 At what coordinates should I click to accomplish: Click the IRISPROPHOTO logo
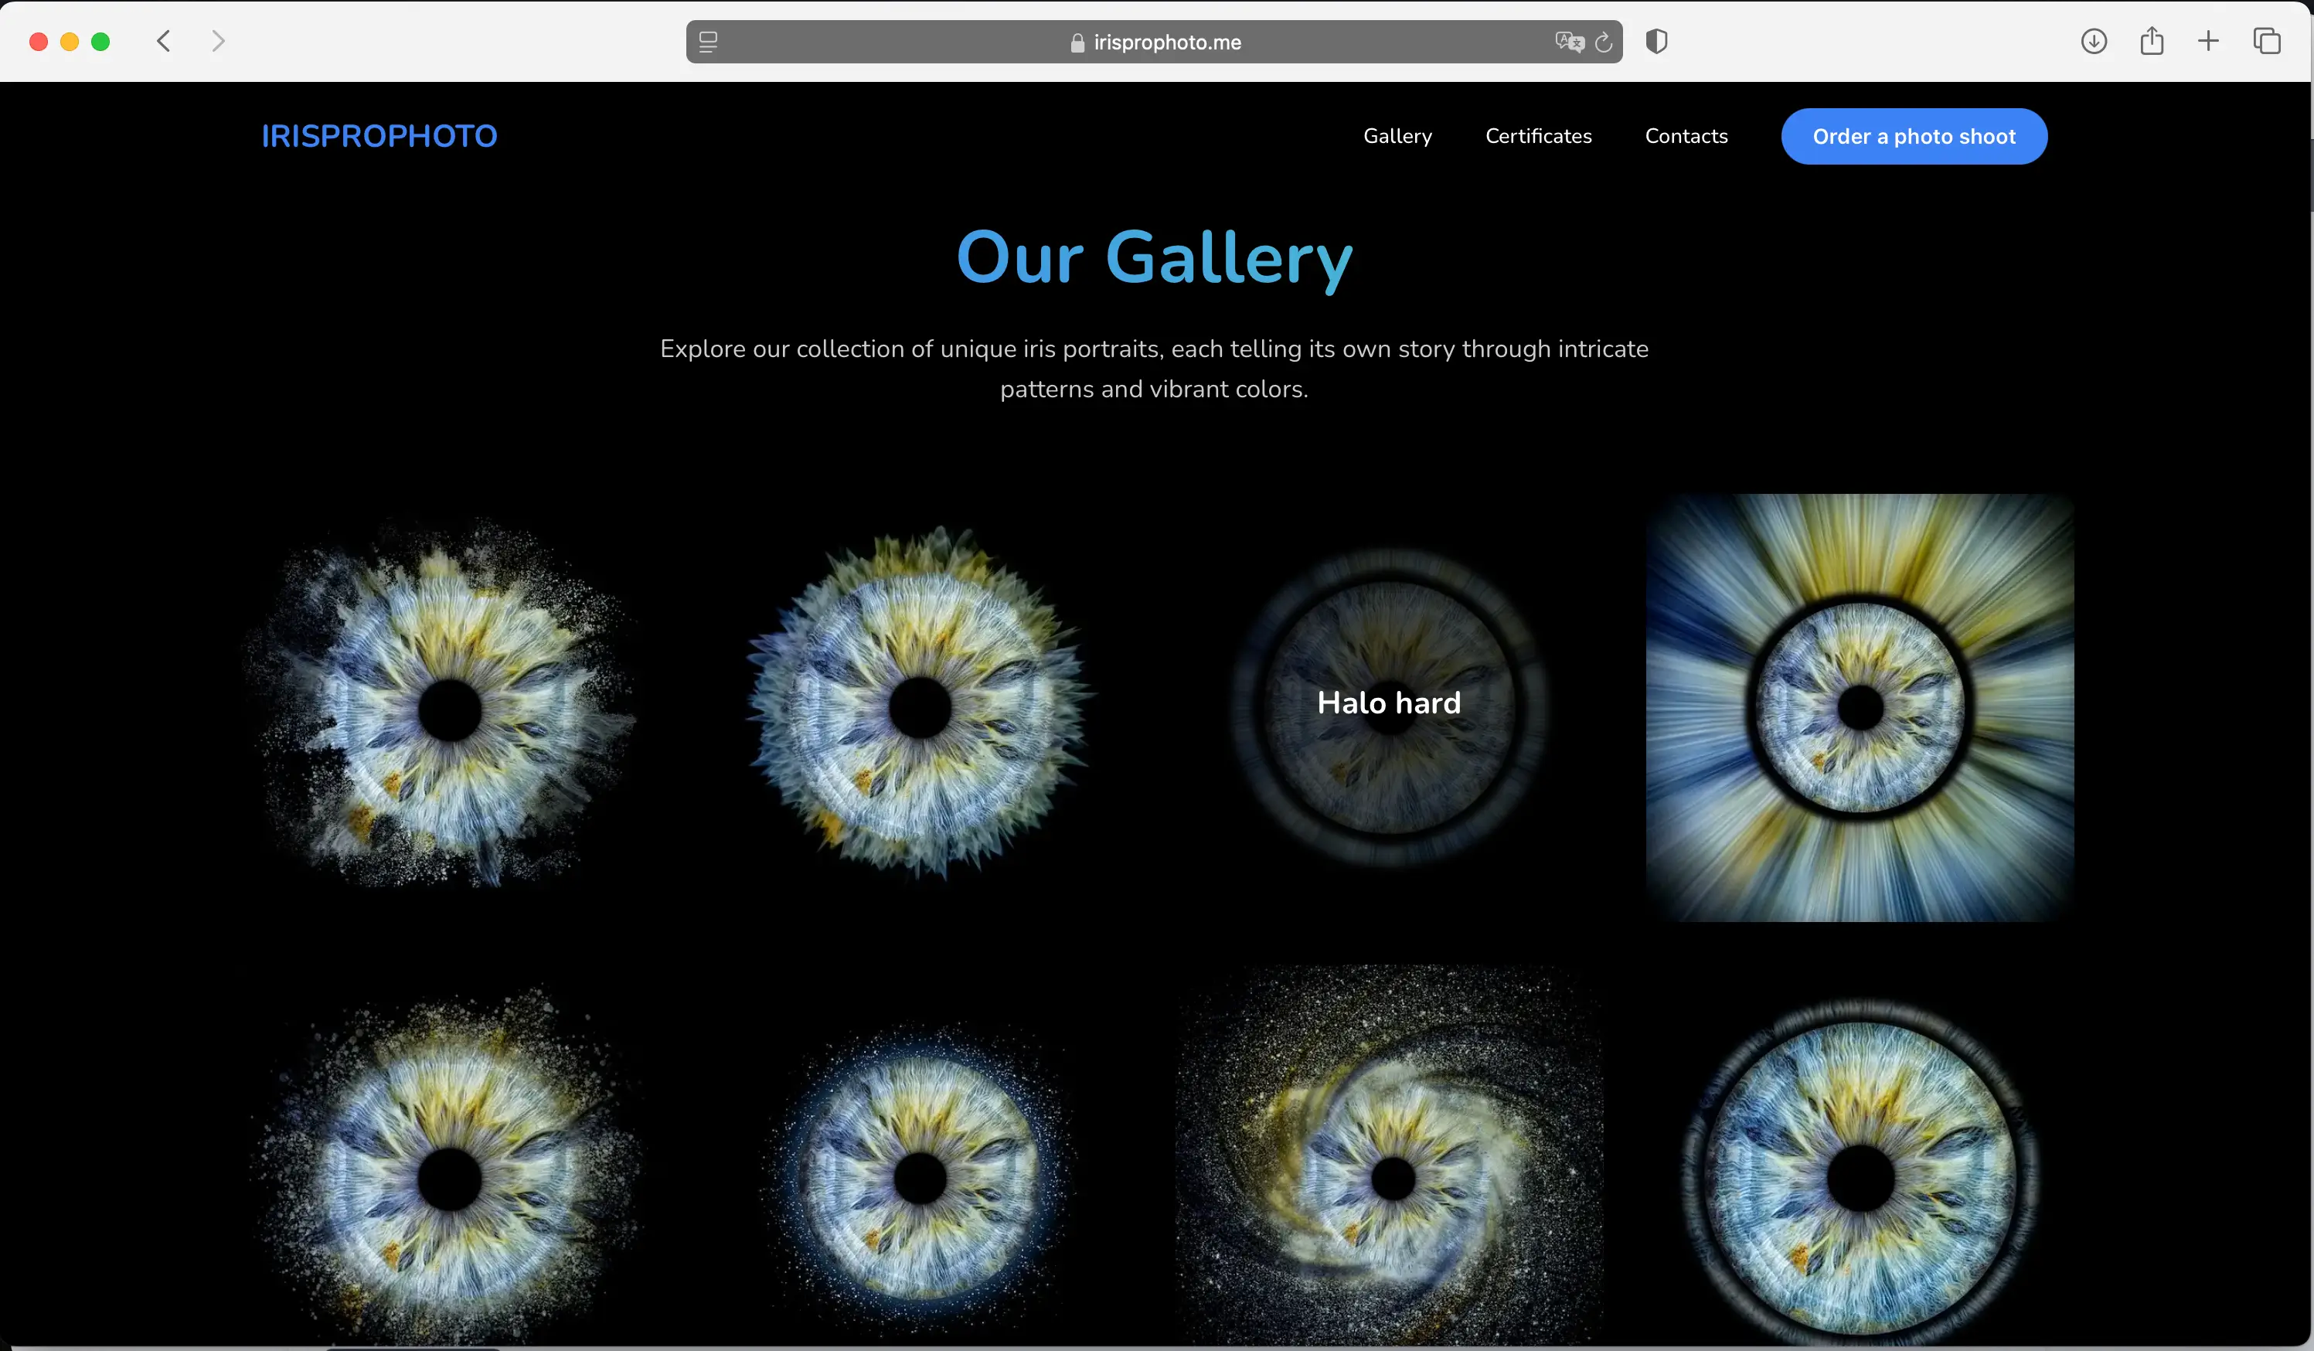(x=379, y=136)
